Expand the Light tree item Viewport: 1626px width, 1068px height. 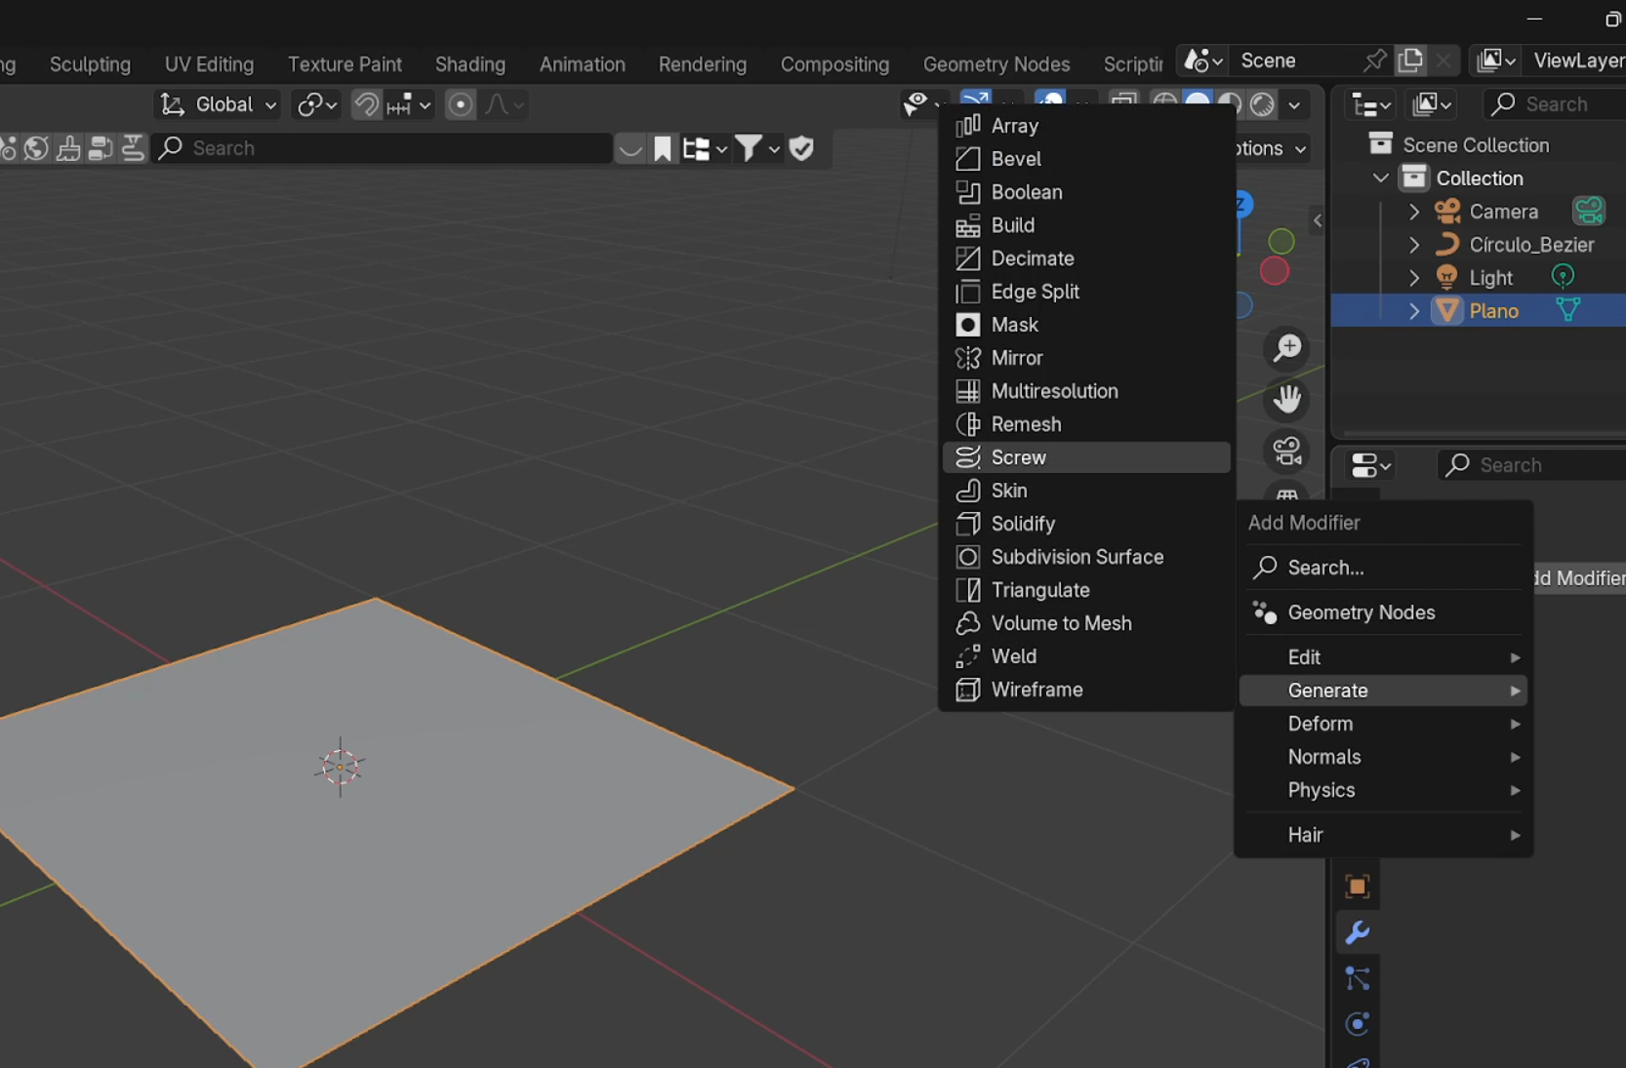[1414, 278]
